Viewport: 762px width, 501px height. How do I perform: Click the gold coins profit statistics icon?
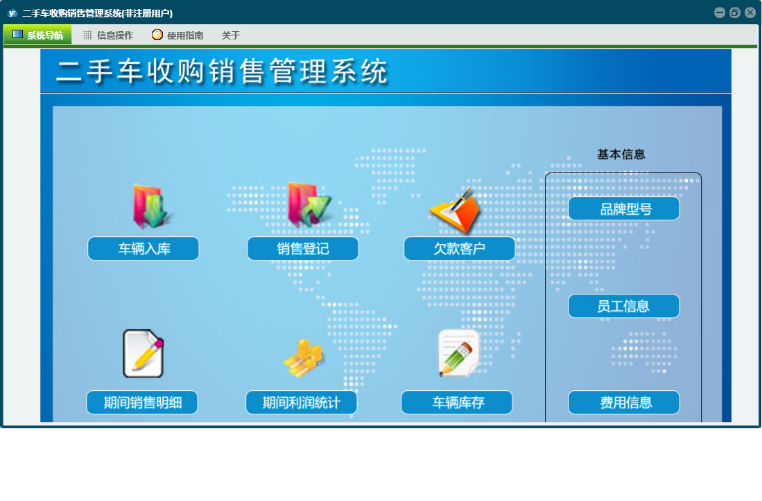coord(304,358)
